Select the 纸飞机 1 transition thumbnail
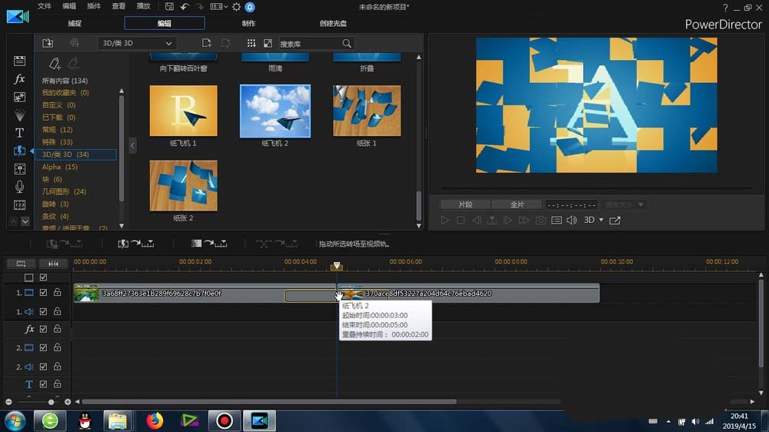The height and width of the screenshot is (432, 769). tap(184, 111)
